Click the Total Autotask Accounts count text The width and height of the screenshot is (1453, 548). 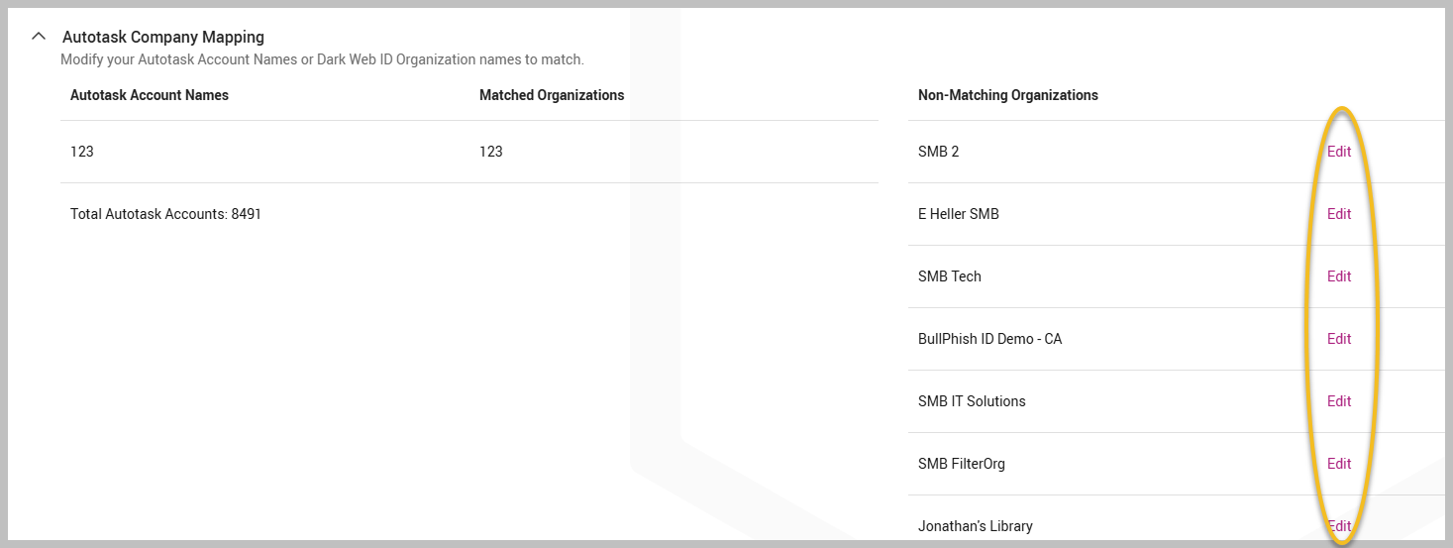pyautogui.click(x=165, y=214)
